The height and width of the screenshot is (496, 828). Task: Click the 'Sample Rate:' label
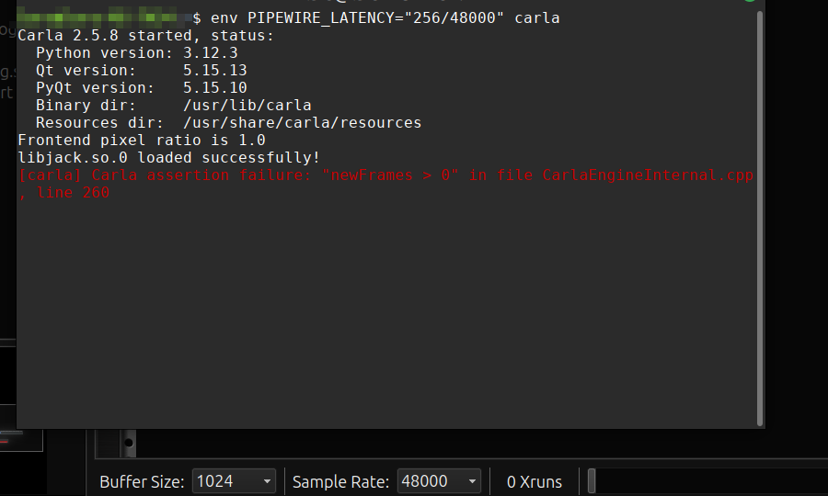coord(340,482)
